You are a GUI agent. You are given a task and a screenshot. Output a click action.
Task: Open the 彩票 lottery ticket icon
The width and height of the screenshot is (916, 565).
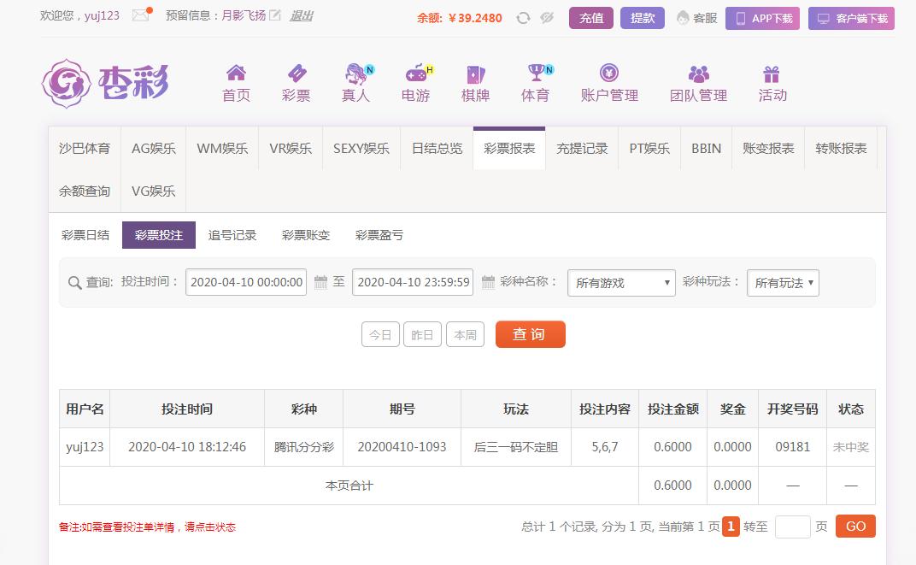[296, 74]
